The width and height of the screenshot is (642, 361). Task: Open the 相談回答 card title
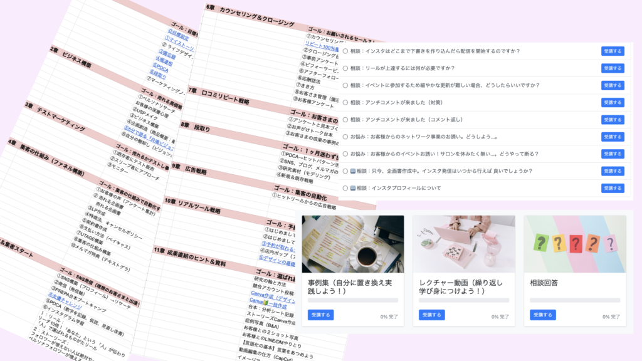coord(544,283)
